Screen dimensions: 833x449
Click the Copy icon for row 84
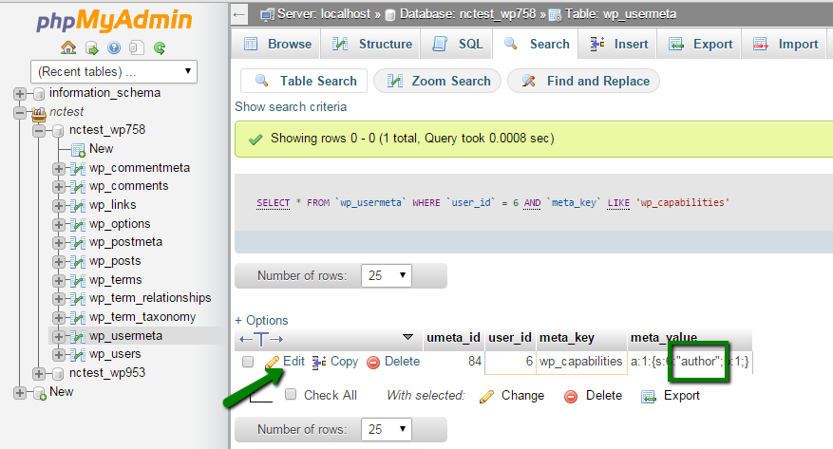[x=319, y=362]
